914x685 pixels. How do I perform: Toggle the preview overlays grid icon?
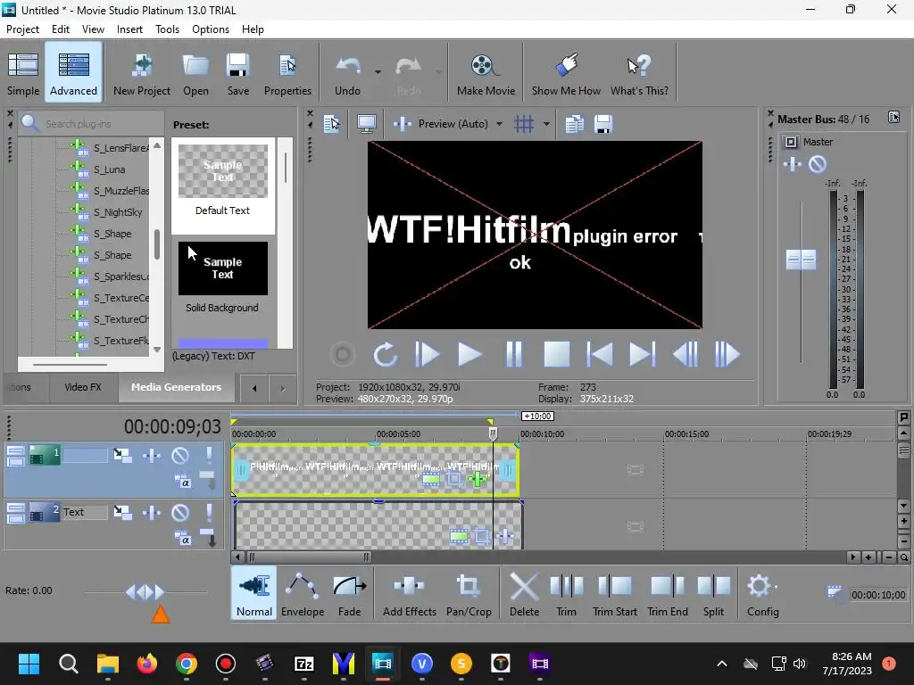523,123
